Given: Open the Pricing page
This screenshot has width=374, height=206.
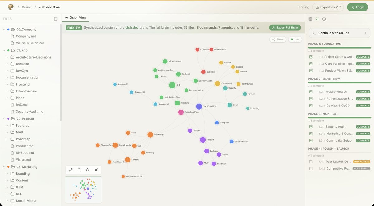Looking at the screenshot, I should click(x=304, y=7).
